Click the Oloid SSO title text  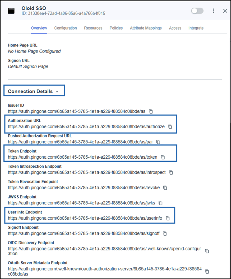pyautogui.click(x=34, y=8)
